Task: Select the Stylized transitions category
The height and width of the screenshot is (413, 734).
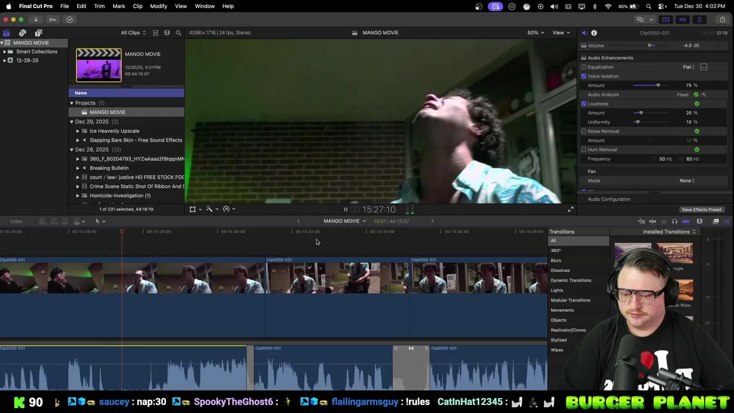Action: coord(559,340)
